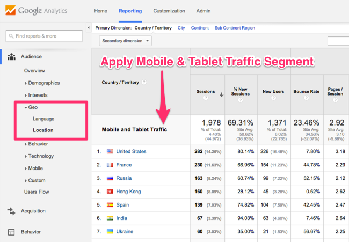Open the Hong Kong country link

click(128, 192)
